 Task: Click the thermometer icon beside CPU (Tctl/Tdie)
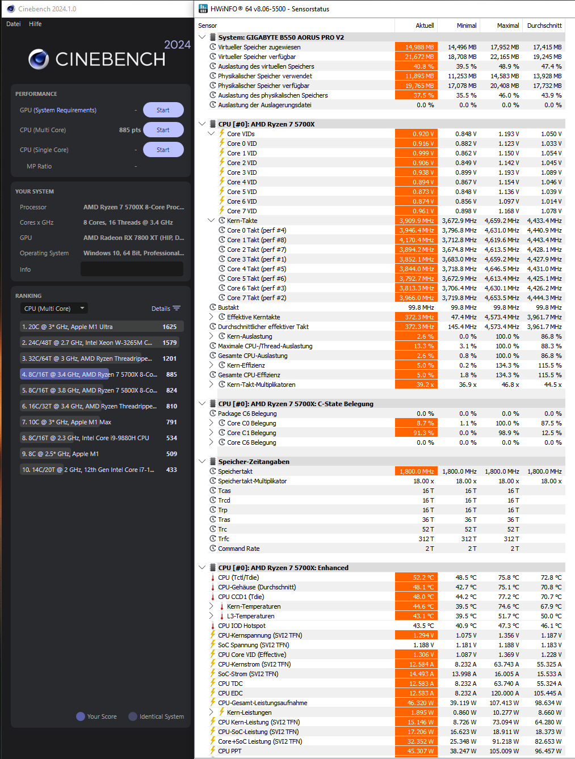tap(213, 577)
